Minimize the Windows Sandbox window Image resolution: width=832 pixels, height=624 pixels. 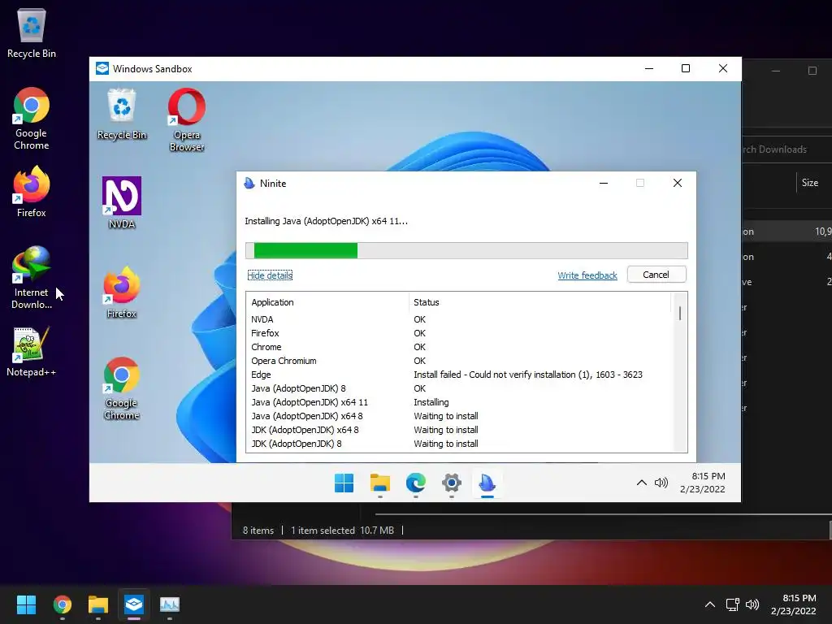(649, 68)
